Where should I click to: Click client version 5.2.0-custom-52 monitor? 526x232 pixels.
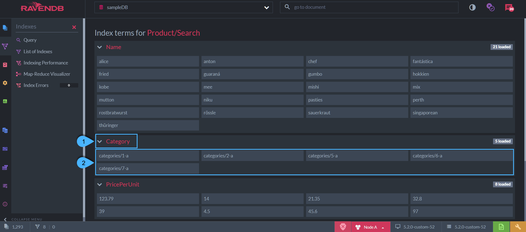pyautogui.click(x=415, y=227)
